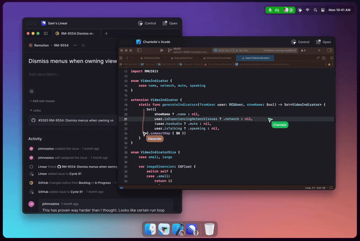Viewport: 360px width, 241px height.
Task: Toggle the Xcode navigator sidebar icon
Action: point(139,50)
